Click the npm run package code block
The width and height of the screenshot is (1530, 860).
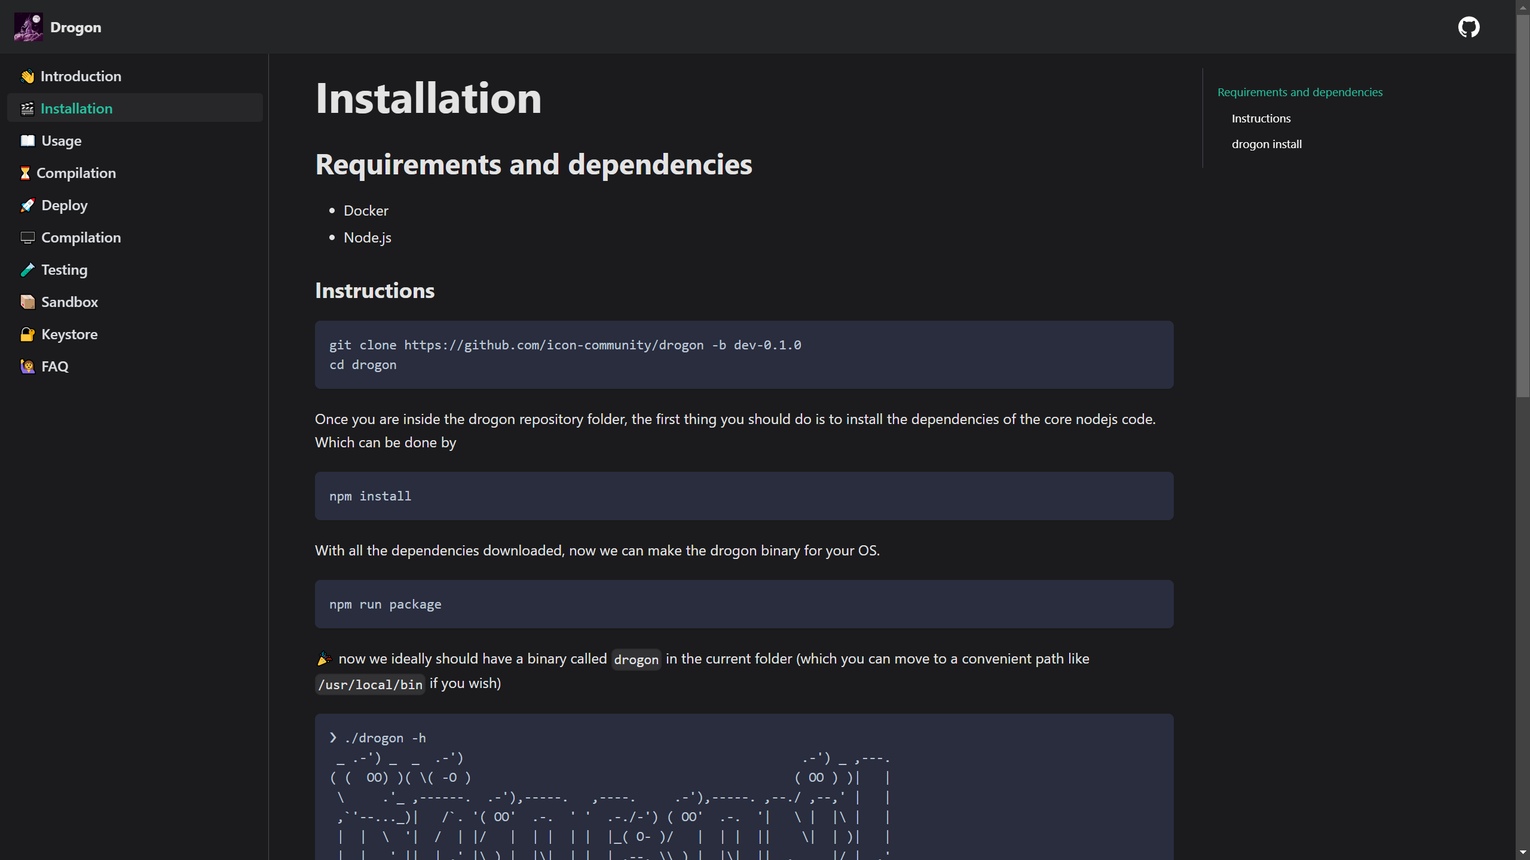743,604
